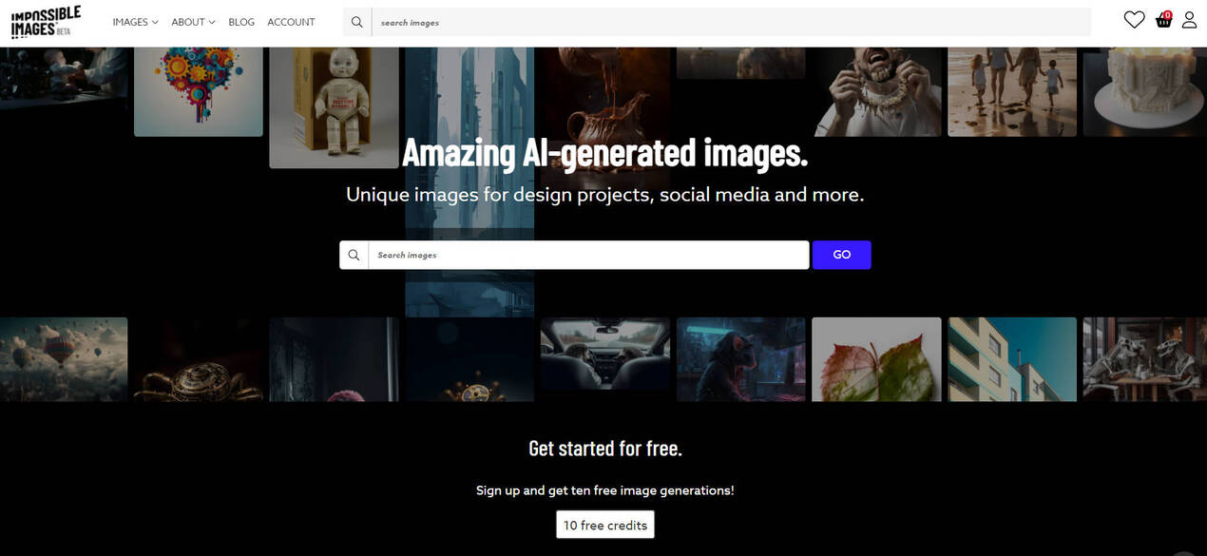Expand the ABOUT dropdown menu
The width and height of the screenshot is (1207, 556).
pos(193,22)
